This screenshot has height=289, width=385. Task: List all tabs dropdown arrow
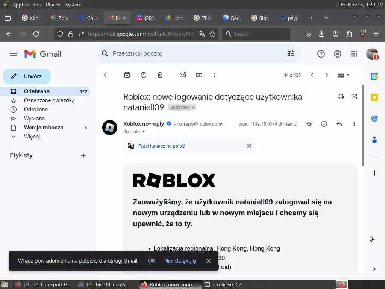326,18
